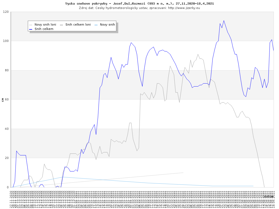Click the 40 y-axis tick label

point(7,129)
